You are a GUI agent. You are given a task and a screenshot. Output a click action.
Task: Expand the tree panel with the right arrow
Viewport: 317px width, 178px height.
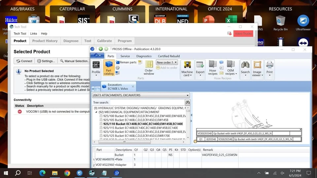(192, 121)
